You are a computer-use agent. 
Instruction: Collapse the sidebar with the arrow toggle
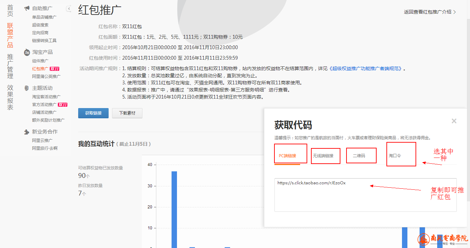tap(69, 8)
